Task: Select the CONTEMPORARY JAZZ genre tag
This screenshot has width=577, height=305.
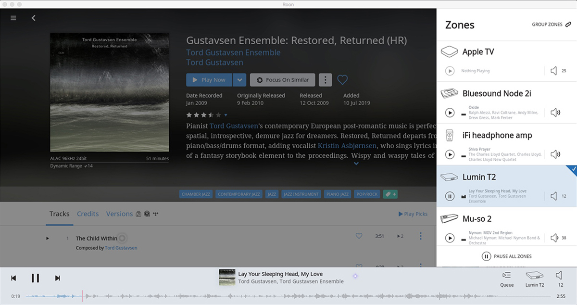Action: click(x=239, y=194)
